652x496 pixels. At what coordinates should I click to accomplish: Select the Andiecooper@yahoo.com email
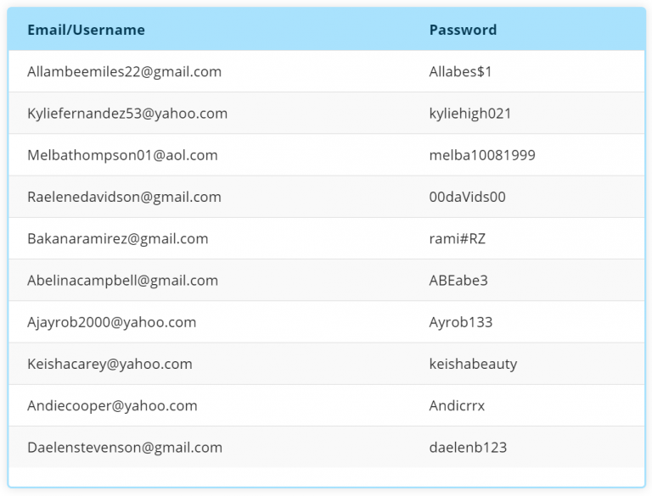[x=112, y=405]
